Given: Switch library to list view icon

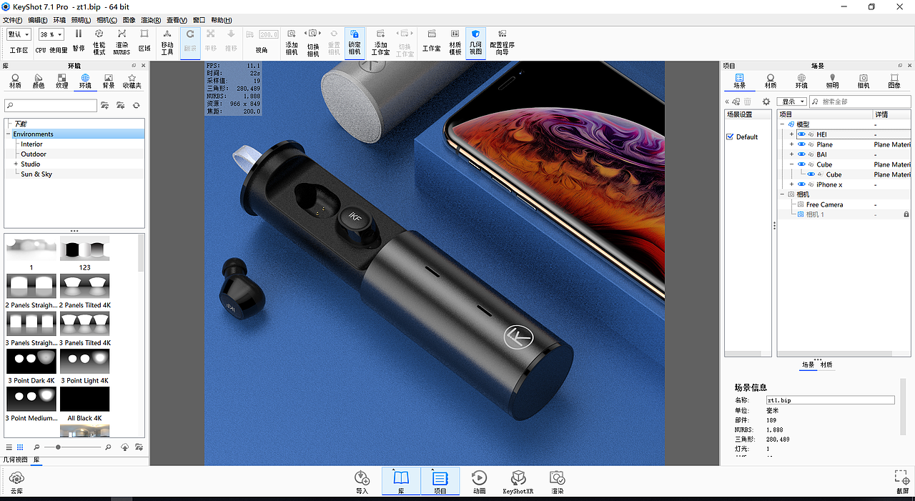Looking at the screenshot, I should click(9, 447).
